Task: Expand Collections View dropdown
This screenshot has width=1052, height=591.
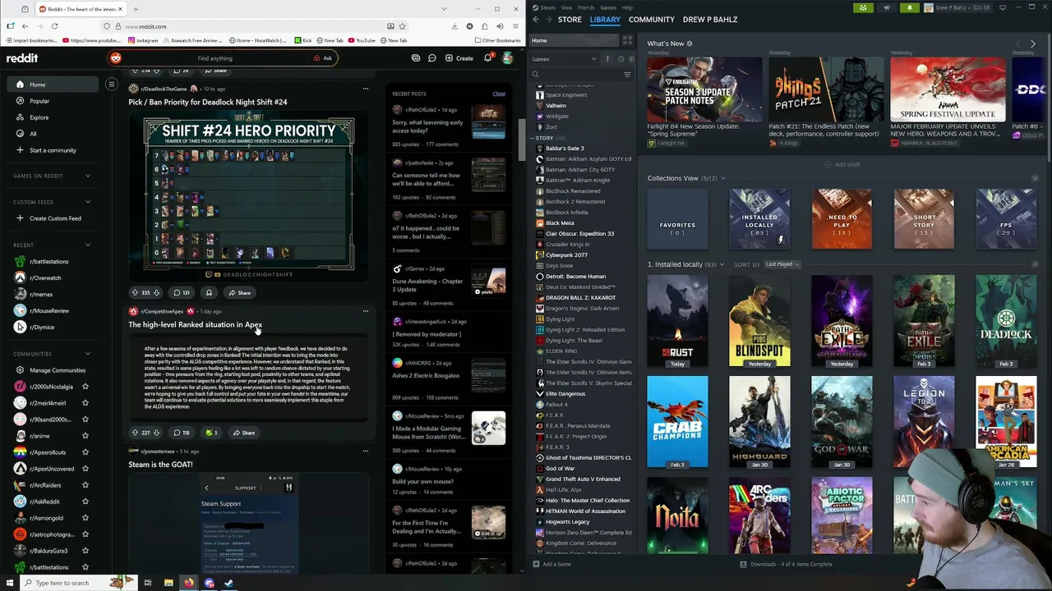Action: coord(723,178)
